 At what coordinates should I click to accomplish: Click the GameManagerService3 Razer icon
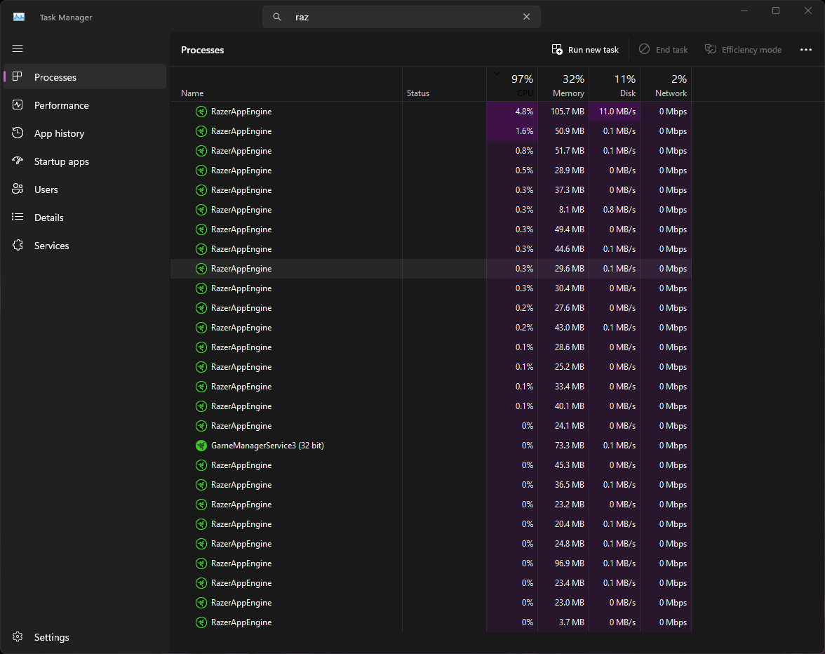point(201,446)
